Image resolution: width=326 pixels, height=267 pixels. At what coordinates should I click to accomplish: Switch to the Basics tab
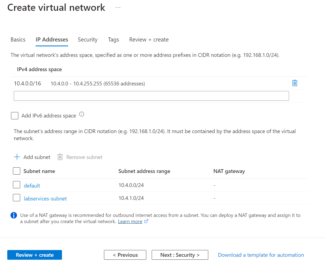click(x=18, y=40)
